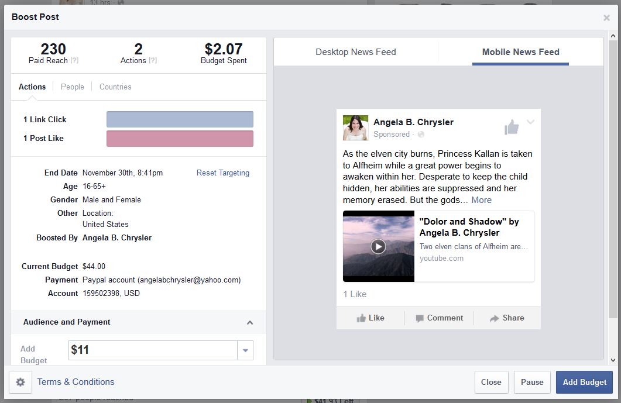This screenshot has width=621, height=403.
Task: Click the Paypal account payment text
Action: (162, 280)
